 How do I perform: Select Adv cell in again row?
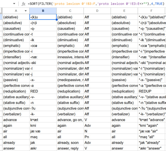[x=97, y=125]
